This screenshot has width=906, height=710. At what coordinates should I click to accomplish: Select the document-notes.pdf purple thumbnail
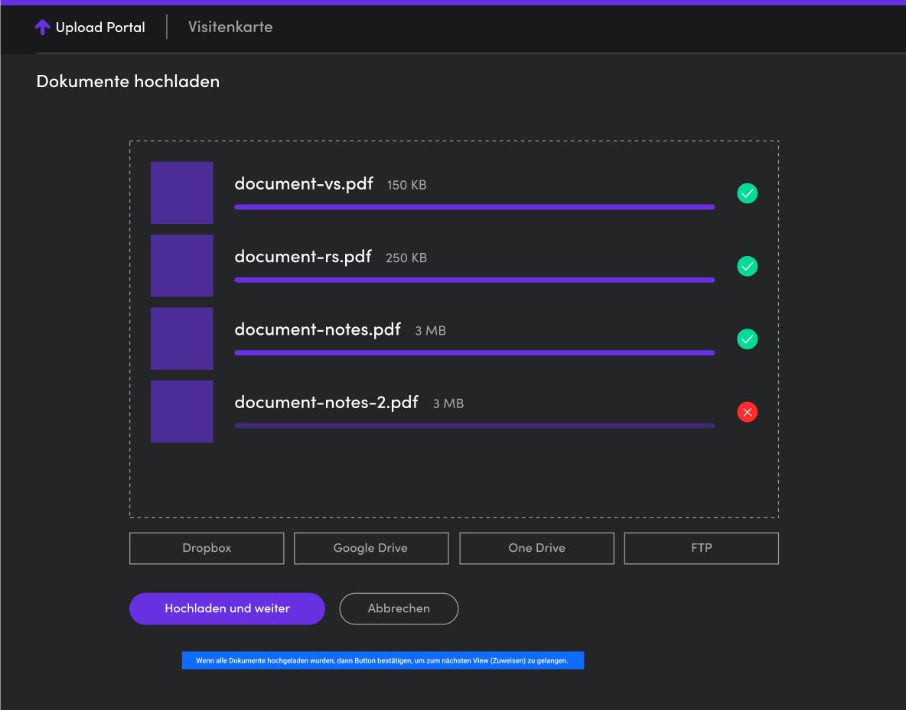pyautogui.click(x=181, y=339)
